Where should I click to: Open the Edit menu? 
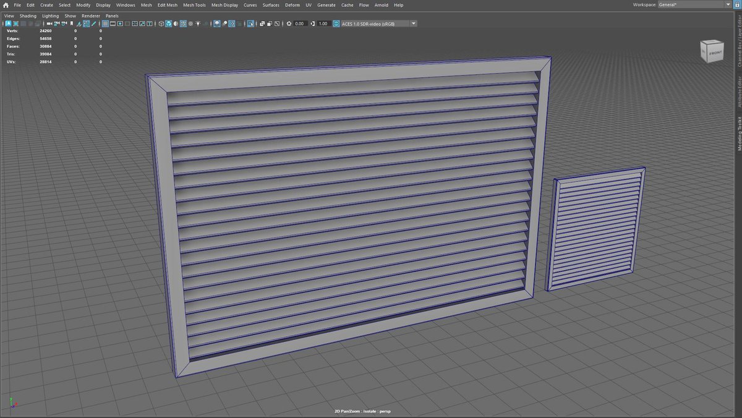pyautogui.click(x=30, y=5)
